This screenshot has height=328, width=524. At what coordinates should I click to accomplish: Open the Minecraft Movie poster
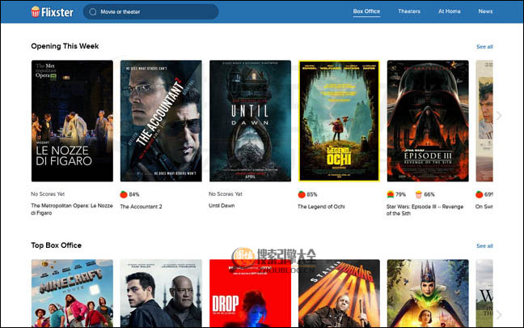pyautogui.click(x=72, y=293)
